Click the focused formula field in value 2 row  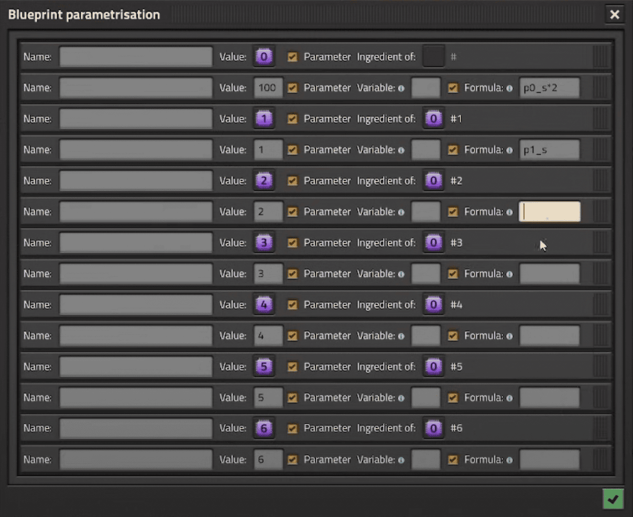[550, 211]
